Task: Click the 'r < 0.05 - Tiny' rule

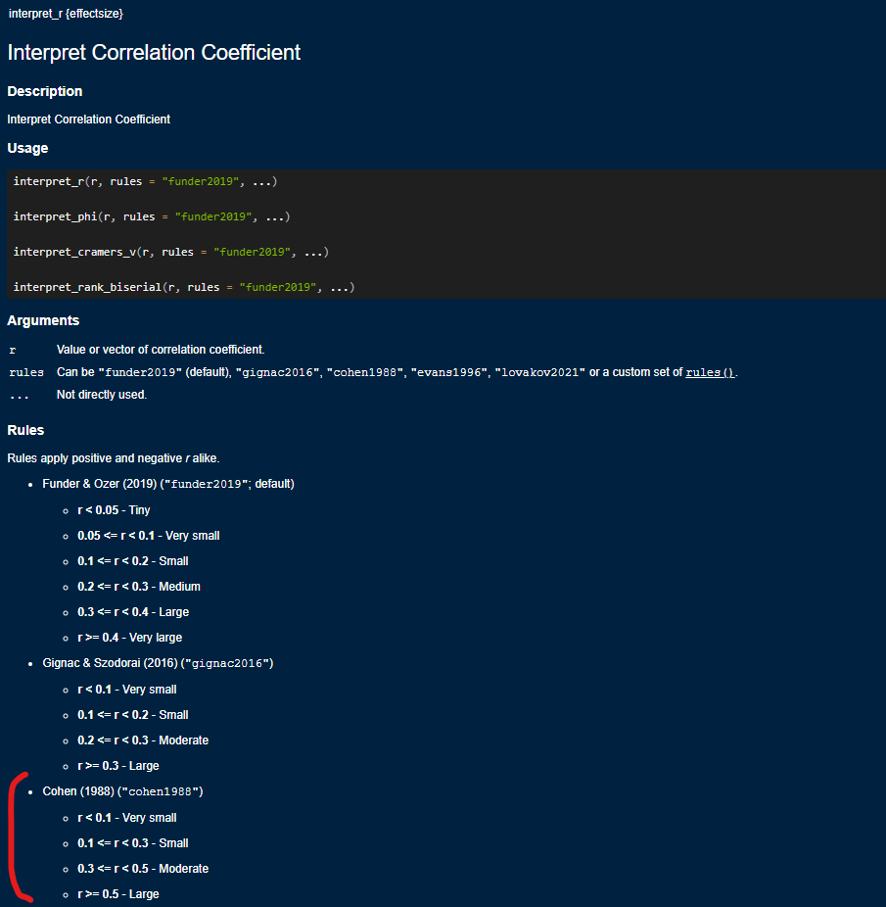Action: point(114,510)
